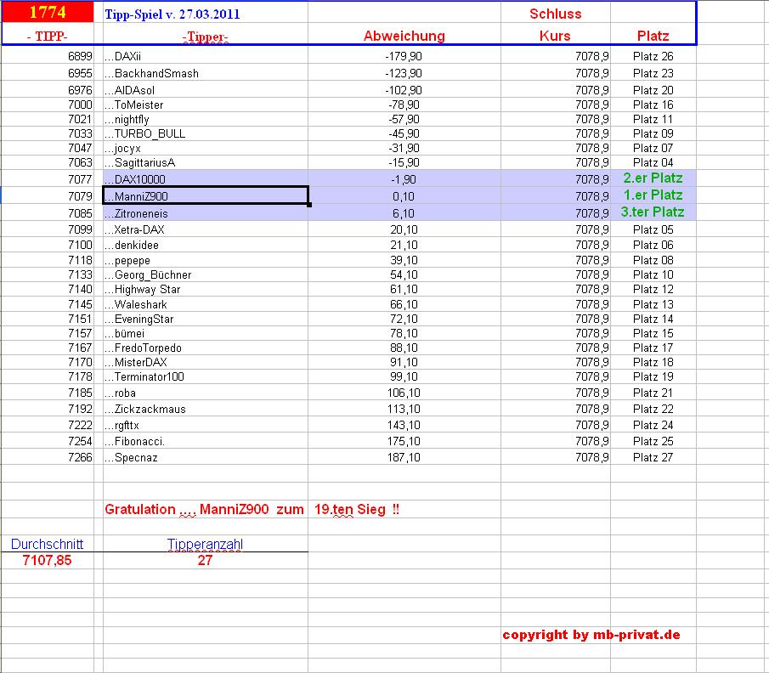The height and width of the screenshot is (673, 769).
Task: Click the Platz 04 cell
Action: pos(653,162)
